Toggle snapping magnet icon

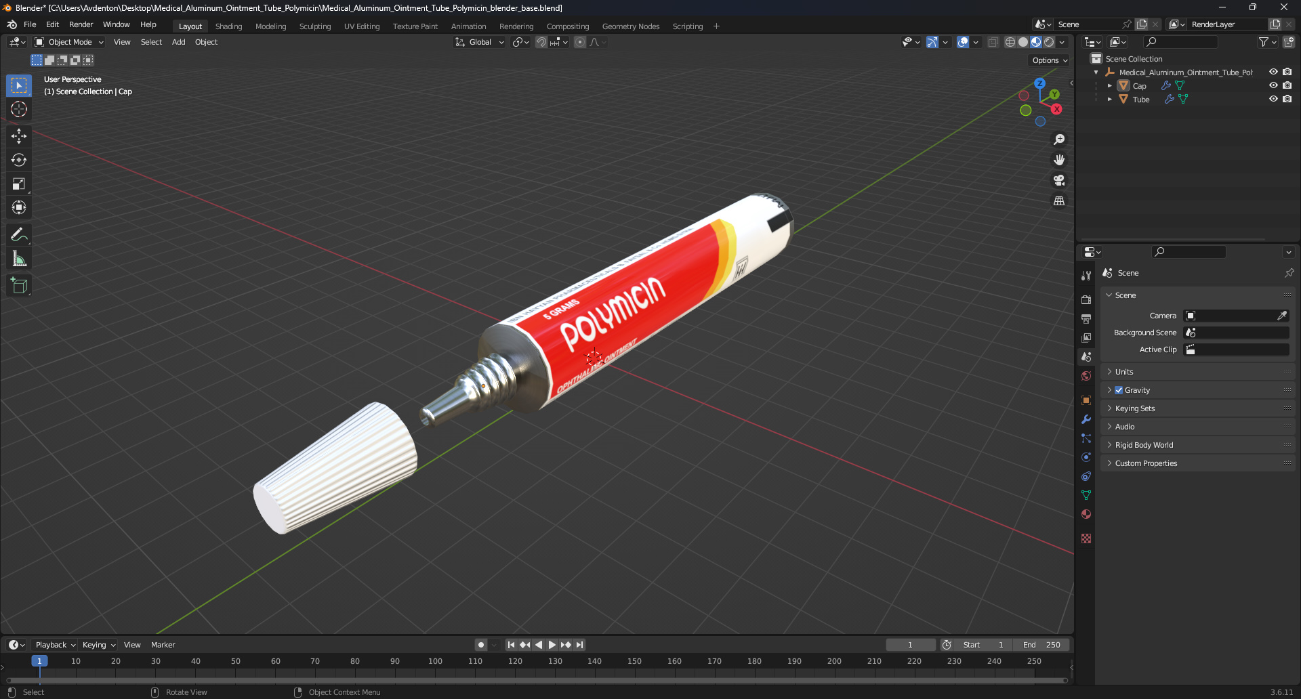[x=541, y=42]
